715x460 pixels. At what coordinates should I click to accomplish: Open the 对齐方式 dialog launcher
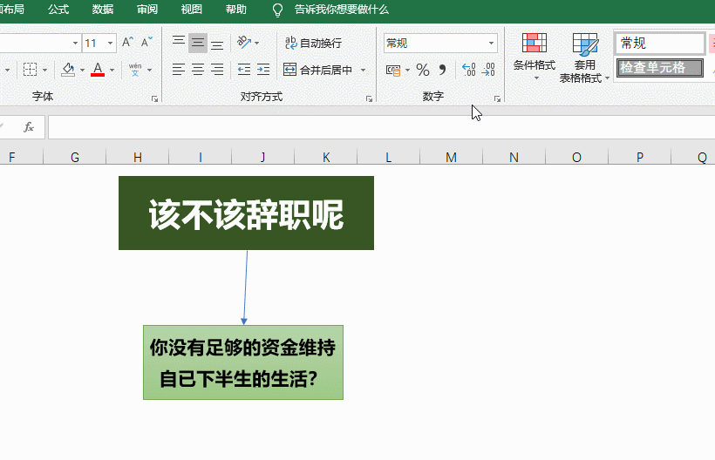point(369,98)
